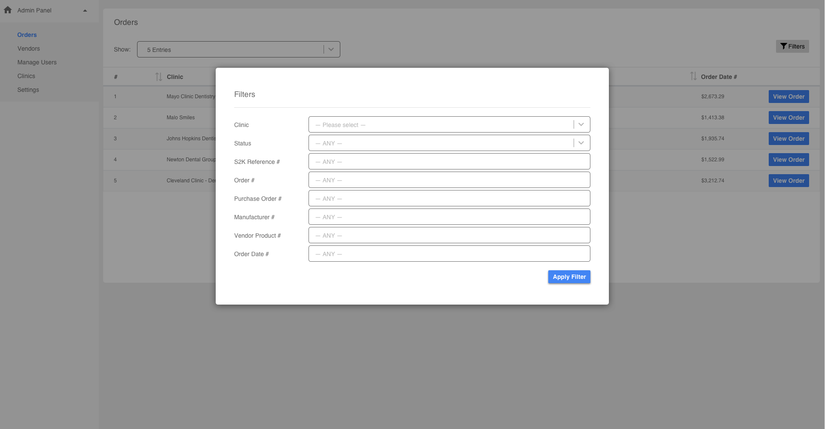This screenshot has height=429, width=825.
Task: Open the Vendors sidebar item
Action: click(x=29, y=48)
